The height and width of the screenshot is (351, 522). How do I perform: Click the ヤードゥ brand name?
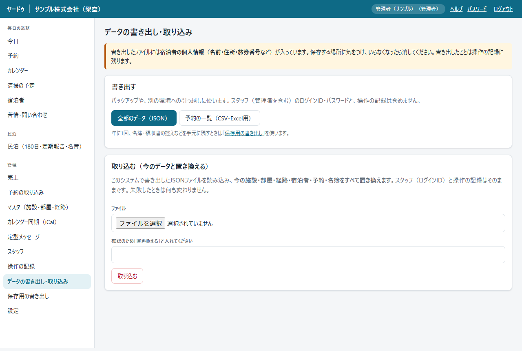point(15,9)
